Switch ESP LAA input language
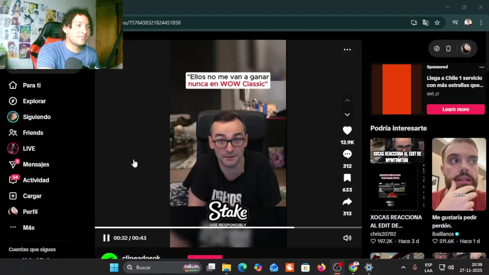The height and width of the screenshot is (275, 489). (429, 267)
